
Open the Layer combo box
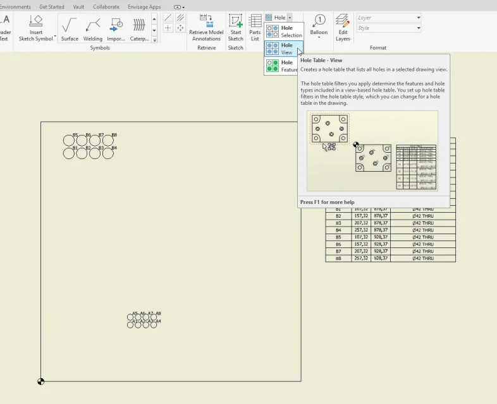[389, 18]
